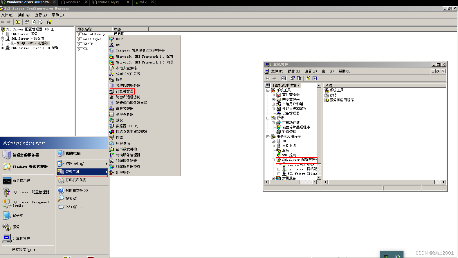458x258 pixels.
Task: Click Forward arrow in Sql Server Configuration Manager toolbar
Action: pos(9,22)
